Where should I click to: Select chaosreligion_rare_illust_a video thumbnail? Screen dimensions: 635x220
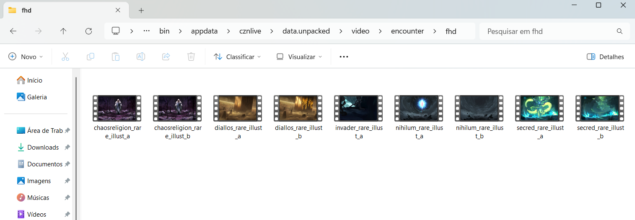coord(117,108)
